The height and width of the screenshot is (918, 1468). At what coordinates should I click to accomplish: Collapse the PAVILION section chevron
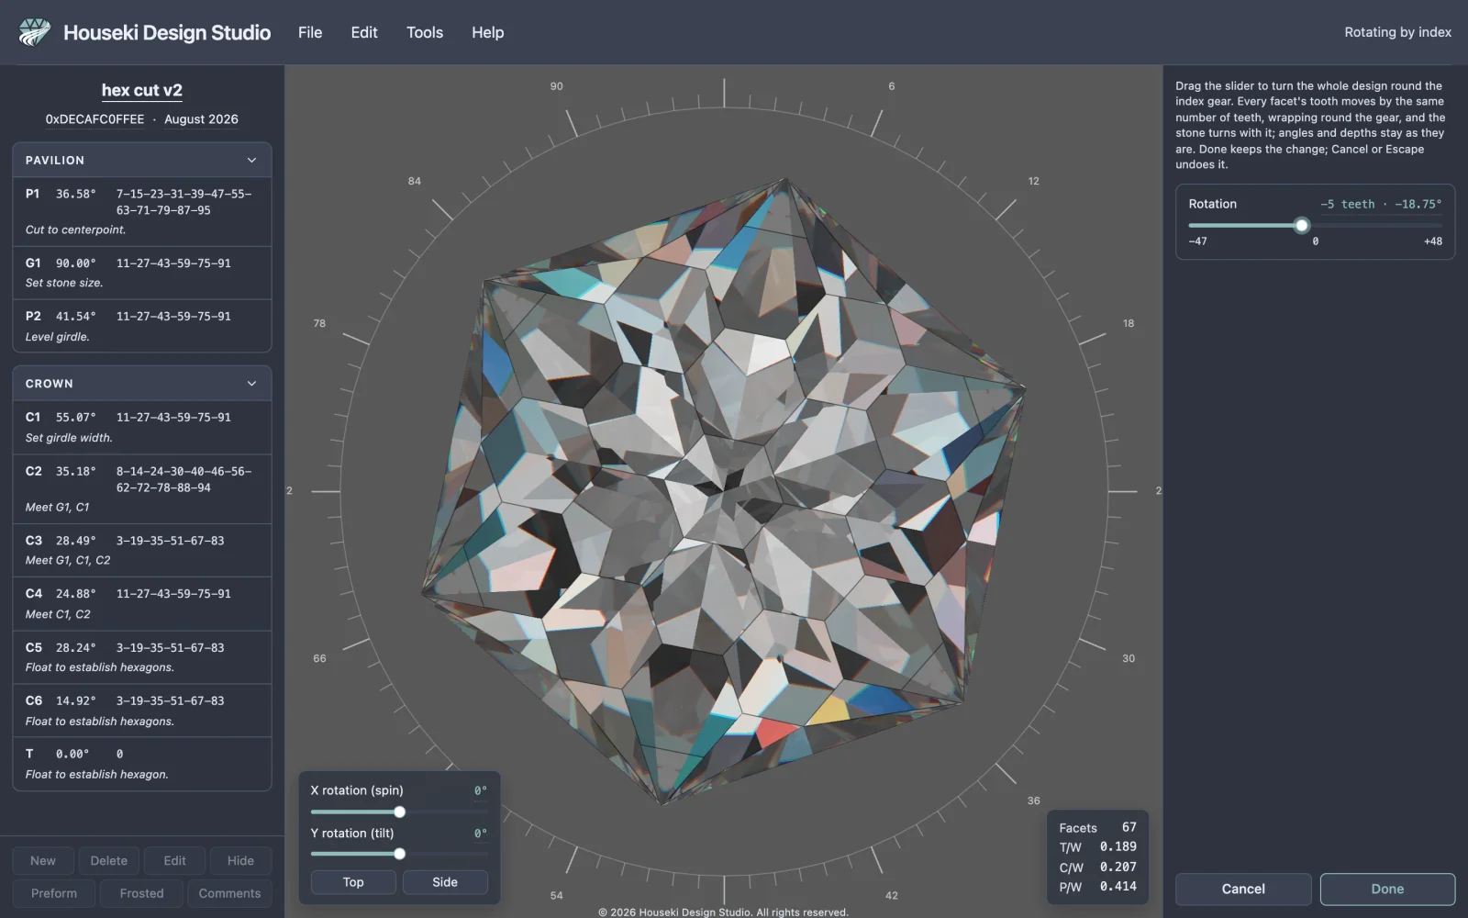(x=251, y=160)
